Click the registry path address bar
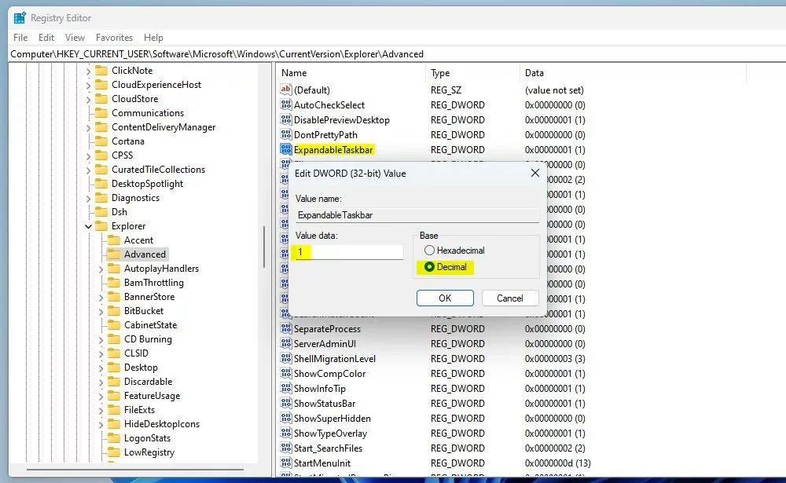 [x=397, y=54]
